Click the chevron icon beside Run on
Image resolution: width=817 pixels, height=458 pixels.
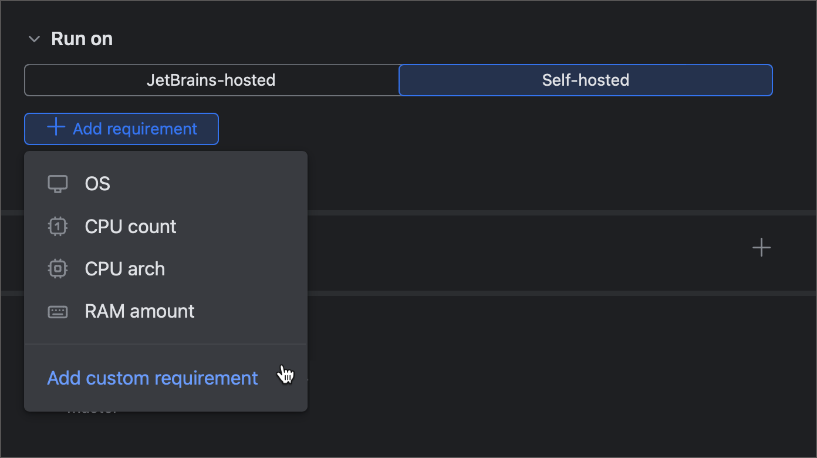pyautogui.click(x=34, y=38)
